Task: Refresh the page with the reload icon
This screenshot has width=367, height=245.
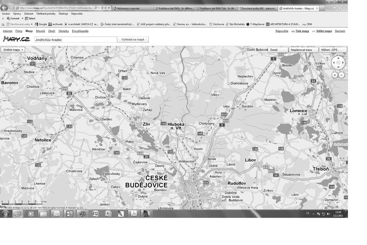Action: click(x=105, y=8)
